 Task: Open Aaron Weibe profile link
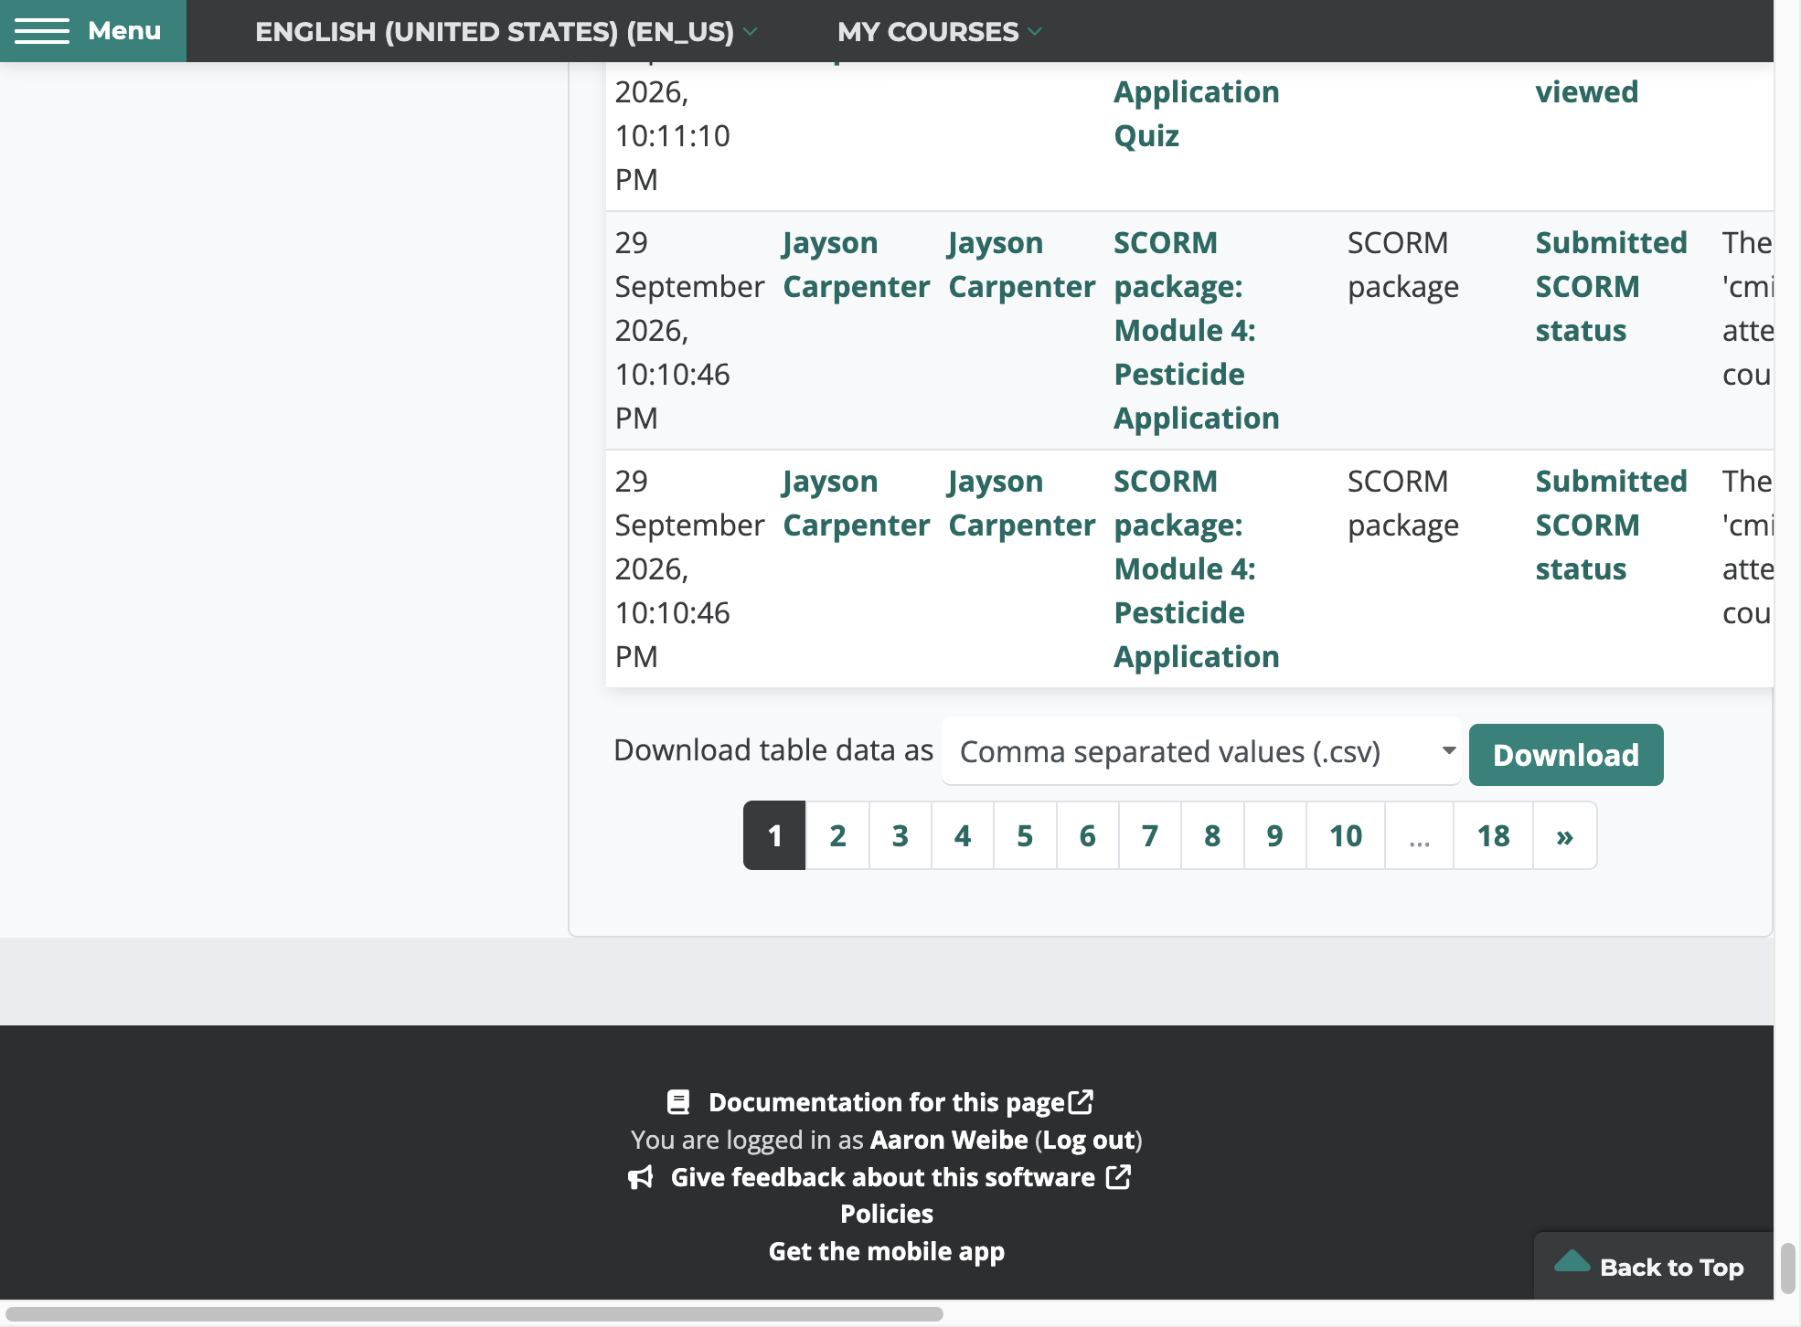949,1140
